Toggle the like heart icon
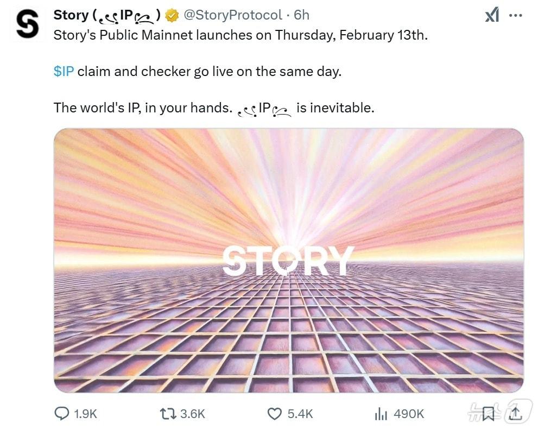This screenshot has height=430, width=538. 275,414
